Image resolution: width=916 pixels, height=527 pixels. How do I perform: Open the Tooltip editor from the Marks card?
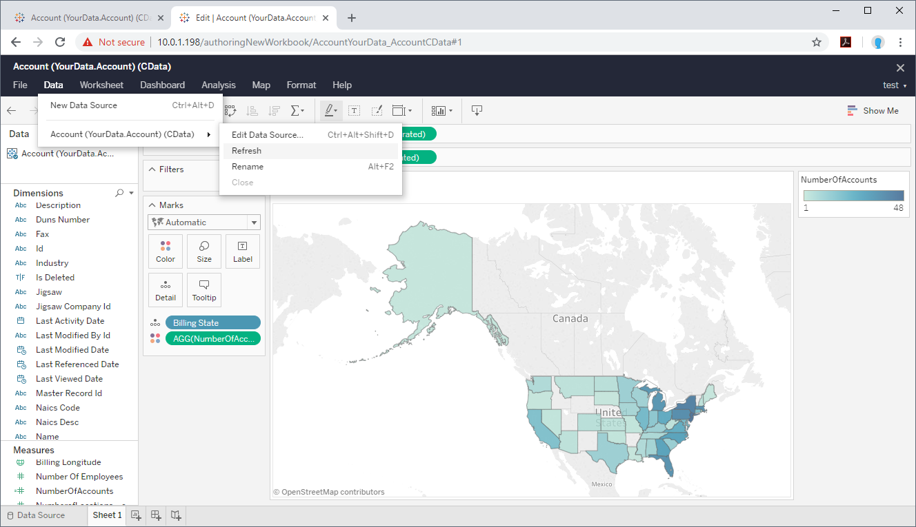(203, 289)
